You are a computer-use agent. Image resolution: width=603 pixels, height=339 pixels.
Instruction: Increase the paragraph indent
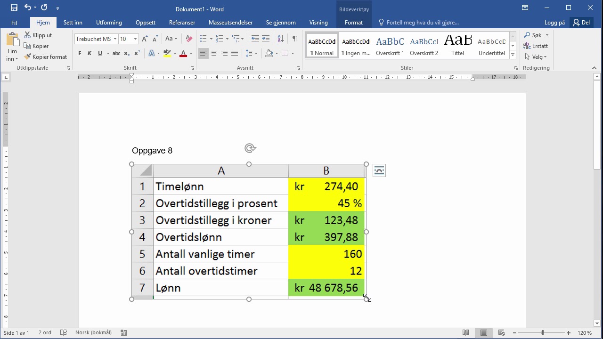coord(266,39)
